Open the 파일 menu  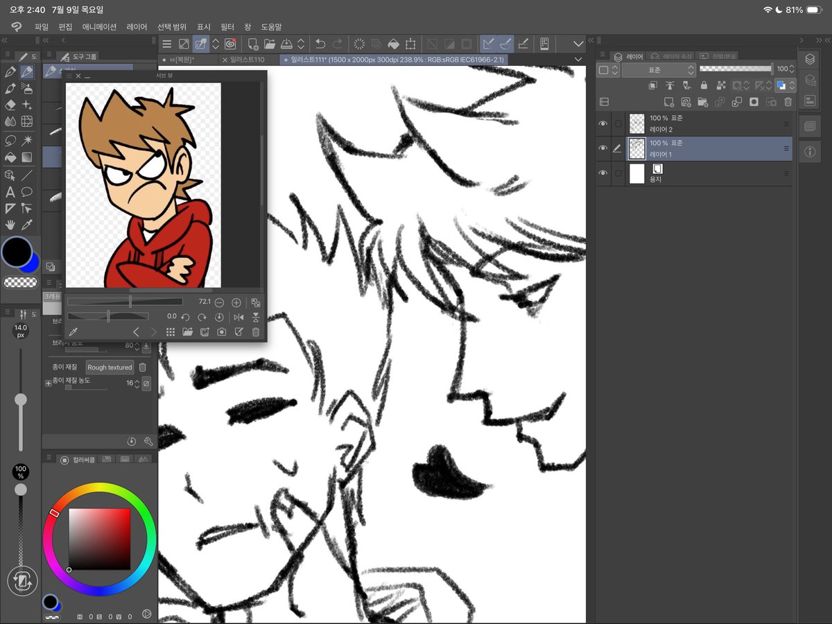(42, 26)
